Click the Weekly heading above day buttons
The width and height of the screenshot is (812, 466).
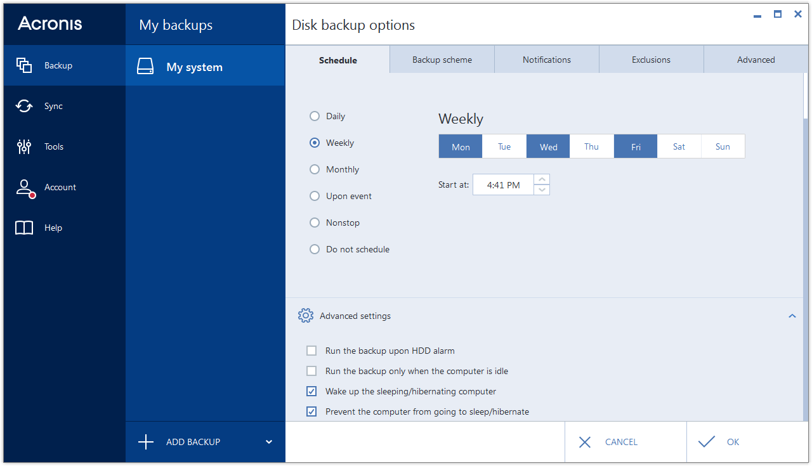click(x=461, y=119)
